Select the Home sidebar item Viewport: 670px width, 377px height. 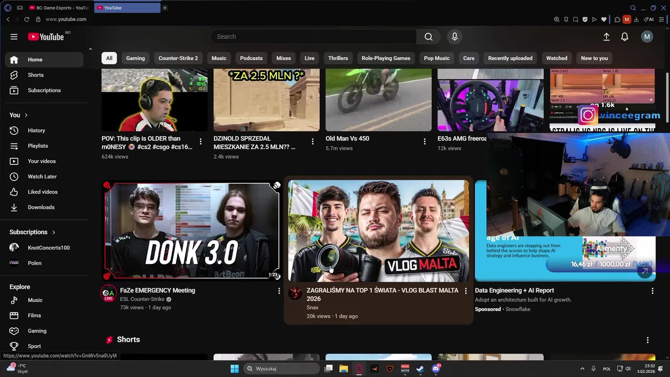coord(44,60)
